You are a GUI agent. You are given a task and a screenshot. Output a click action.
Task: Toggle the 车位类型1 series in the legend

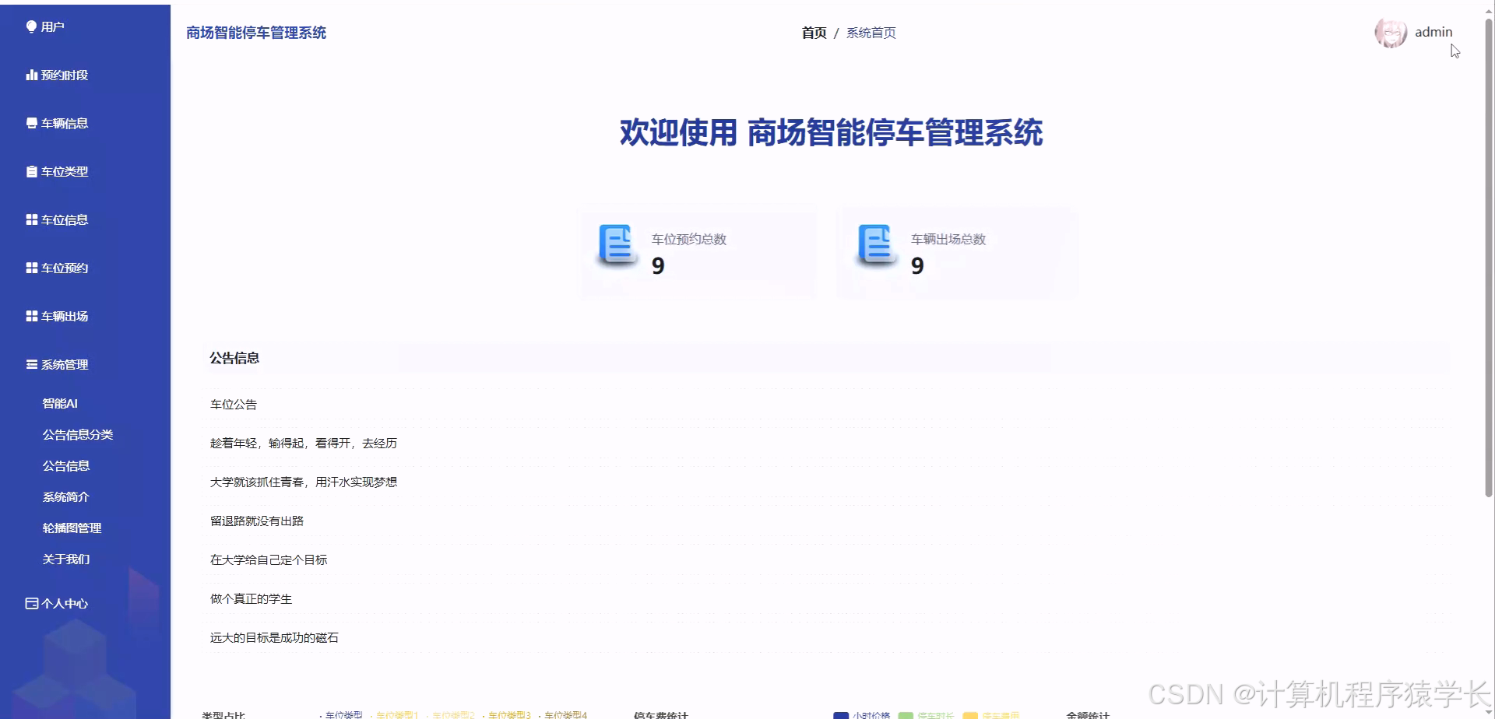(396, 714)
